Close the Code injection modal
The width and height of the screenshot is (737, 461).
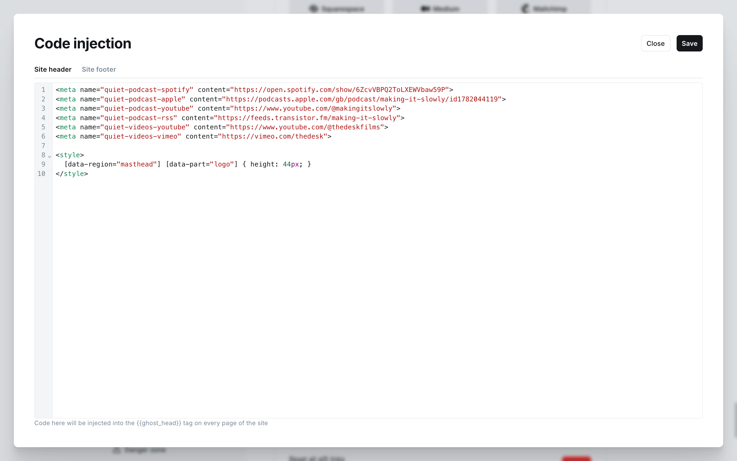click(x=655, y=43)
